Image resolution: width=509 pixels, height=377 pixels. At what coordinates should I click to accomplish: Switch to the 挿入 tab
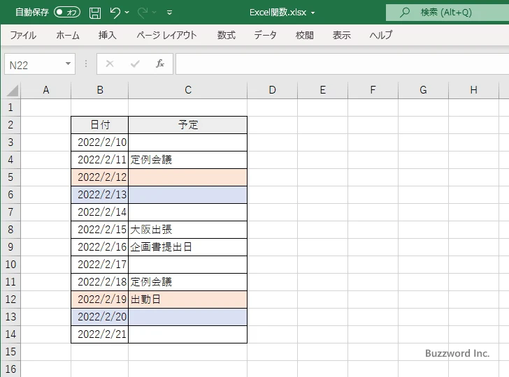pos(108,35)
